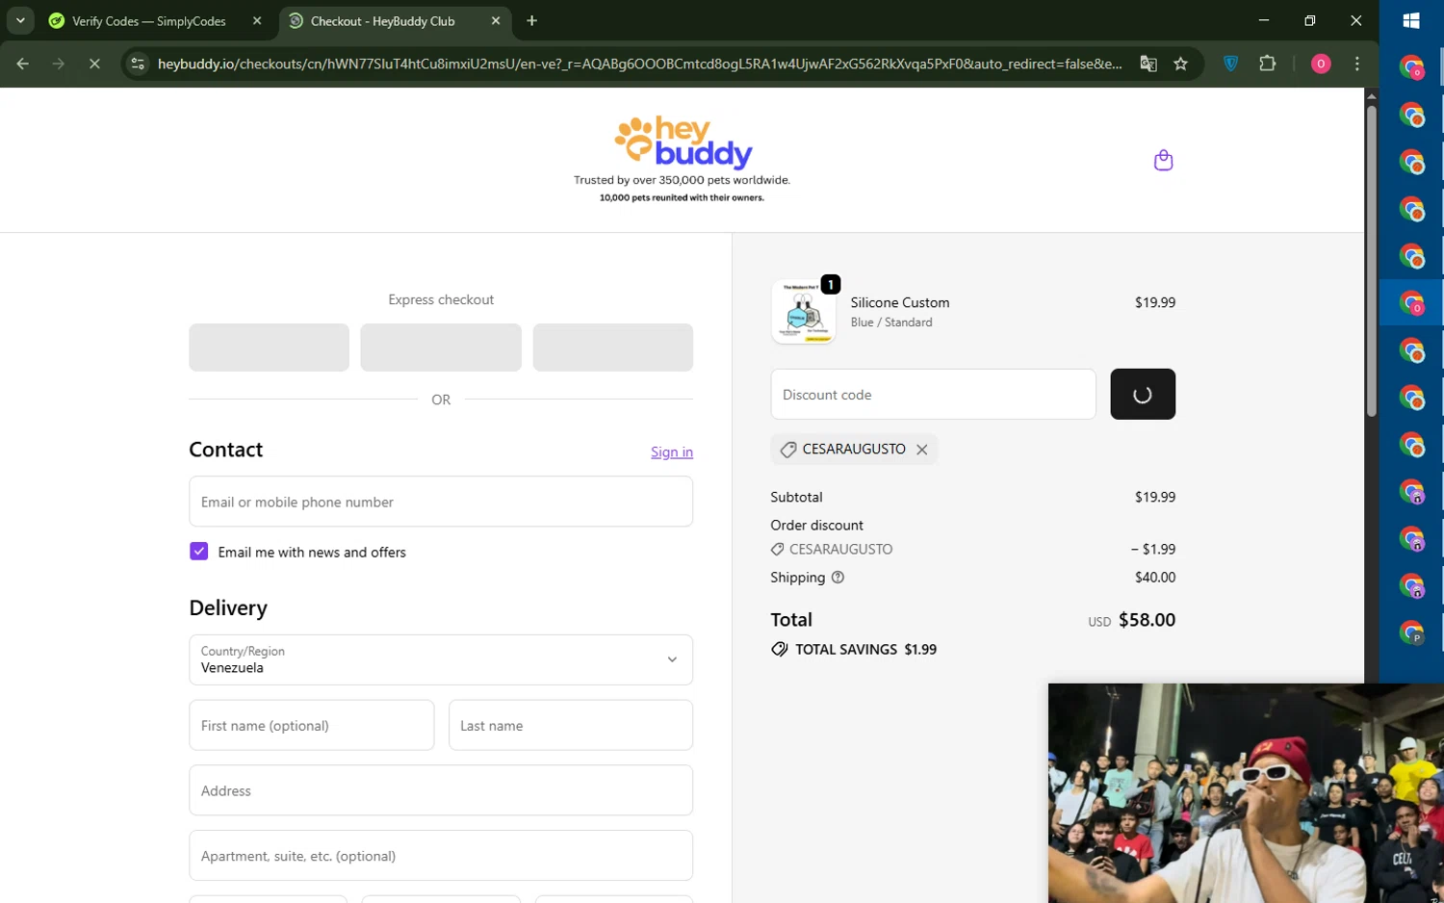Click the picture-in-picture video of the singer
This screenshot has height=903, width=1444.
(1246, 793)
